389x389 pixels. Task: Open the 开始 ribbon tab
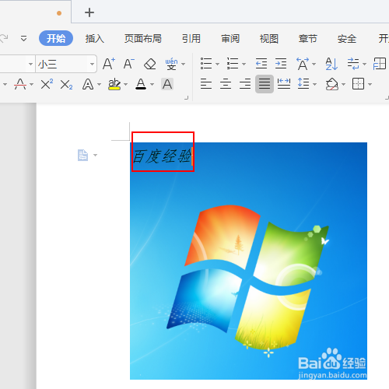56,38
